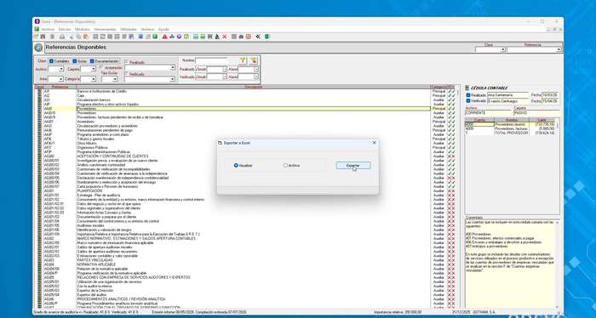Viewport: 596px width, 318px height.
Task: Select the Archivo radio option in the dialog
Action: [291, 166]
